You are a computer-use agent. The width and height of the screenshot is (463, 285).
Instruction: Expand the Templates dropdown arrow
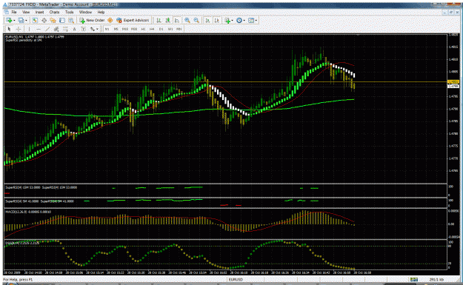[256, 21]
